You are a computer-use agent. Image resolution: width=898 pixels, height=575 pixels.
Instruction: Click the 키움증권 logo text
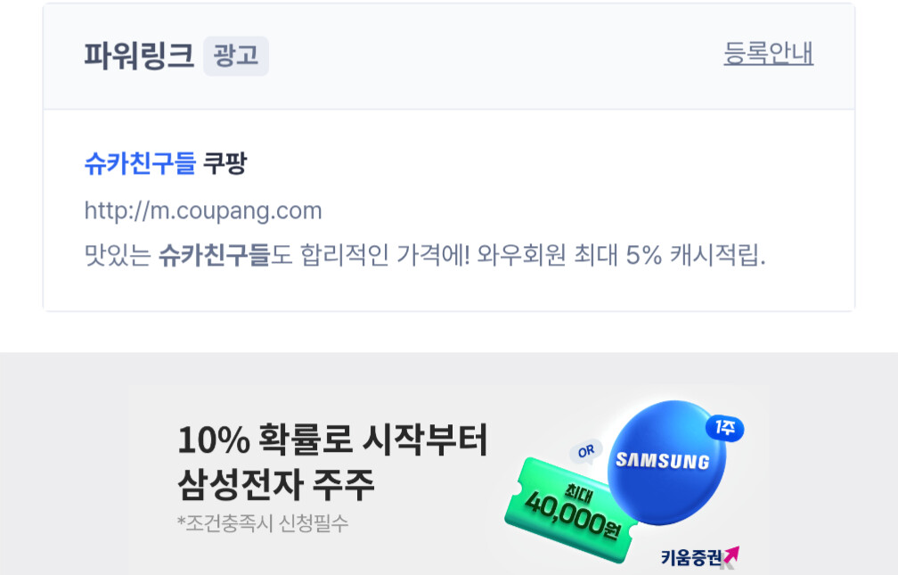click(x=691, y=556)
